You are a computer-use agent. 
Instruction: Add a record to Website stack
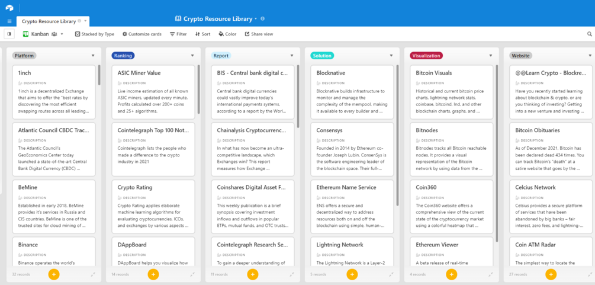[551, 274]
